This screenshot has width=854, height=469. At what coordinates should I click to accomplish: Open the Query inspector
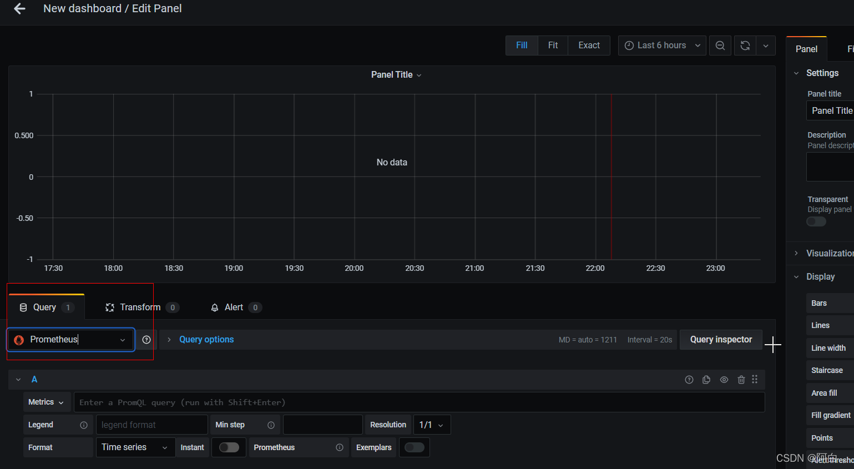[x=721, y=340]
